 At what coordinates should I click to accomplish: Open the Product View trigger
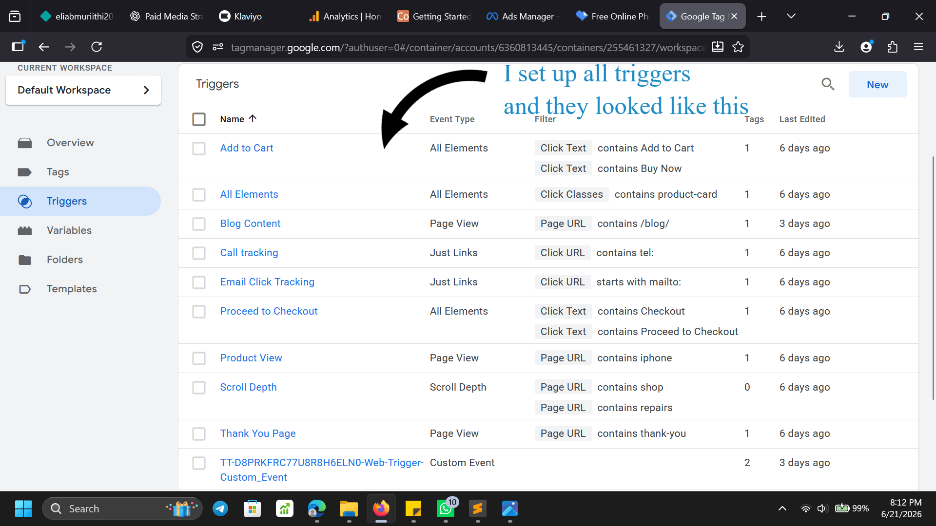251,358
